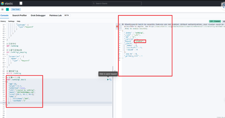This screenshot has width=225, height=118.
Task: Click the white square icon beside Elastic logo
Action: click(x=21, y=3)
